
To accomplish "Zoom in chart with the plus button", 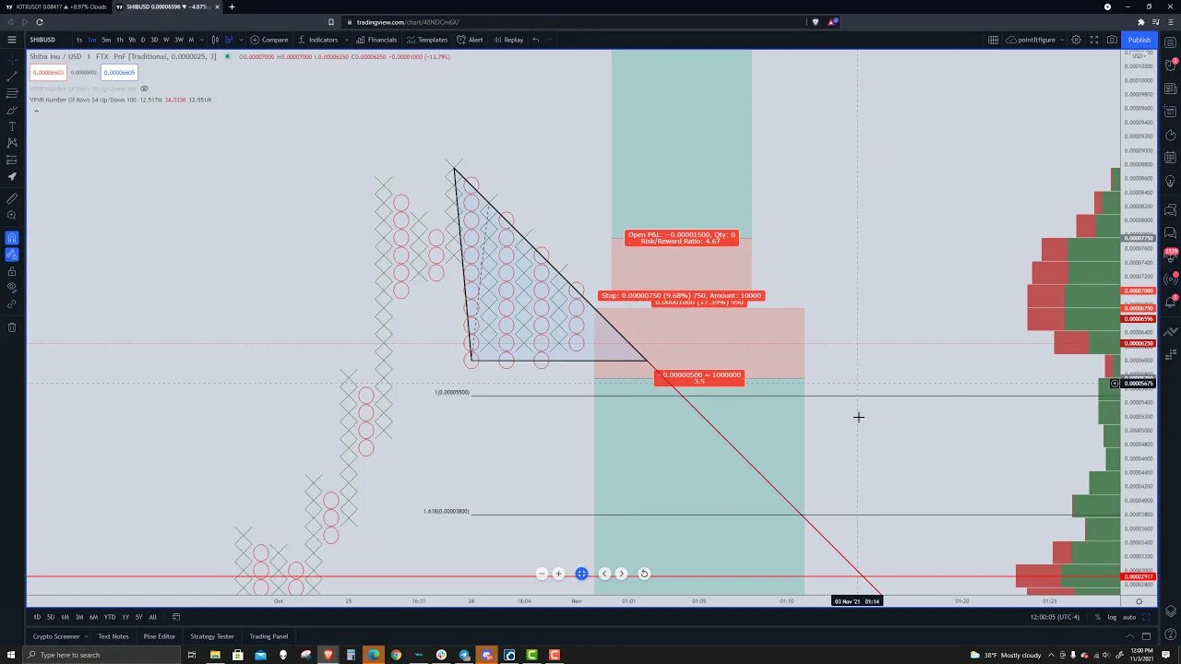I will [x=558, y=574].
